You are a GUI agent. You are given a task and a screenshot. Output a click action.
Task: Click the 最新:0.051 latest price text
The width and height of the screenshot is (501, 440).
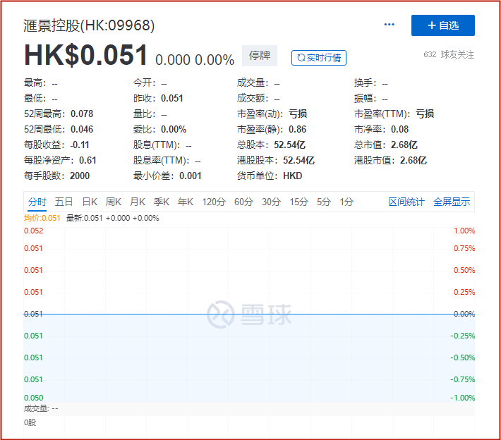click(85, 218)
